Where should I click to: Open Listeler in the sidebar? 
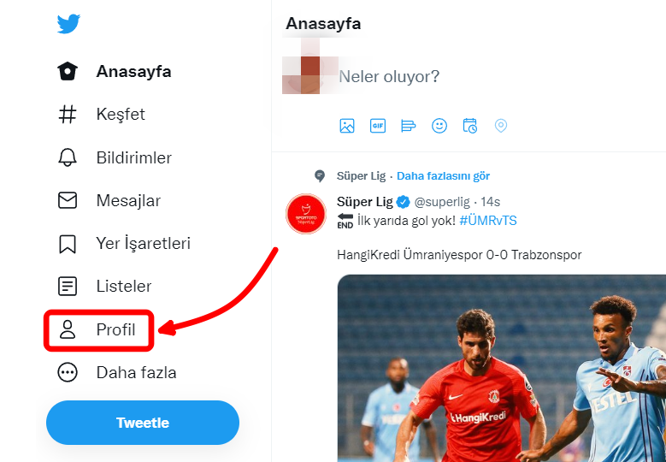[104, 286]
